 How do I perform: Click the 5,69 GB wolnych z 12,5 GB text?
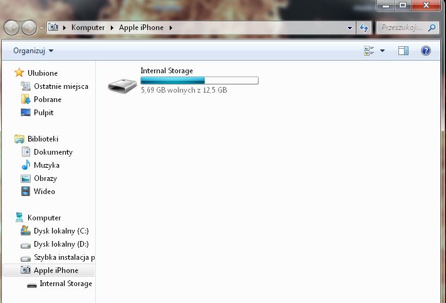coord(184,90)
